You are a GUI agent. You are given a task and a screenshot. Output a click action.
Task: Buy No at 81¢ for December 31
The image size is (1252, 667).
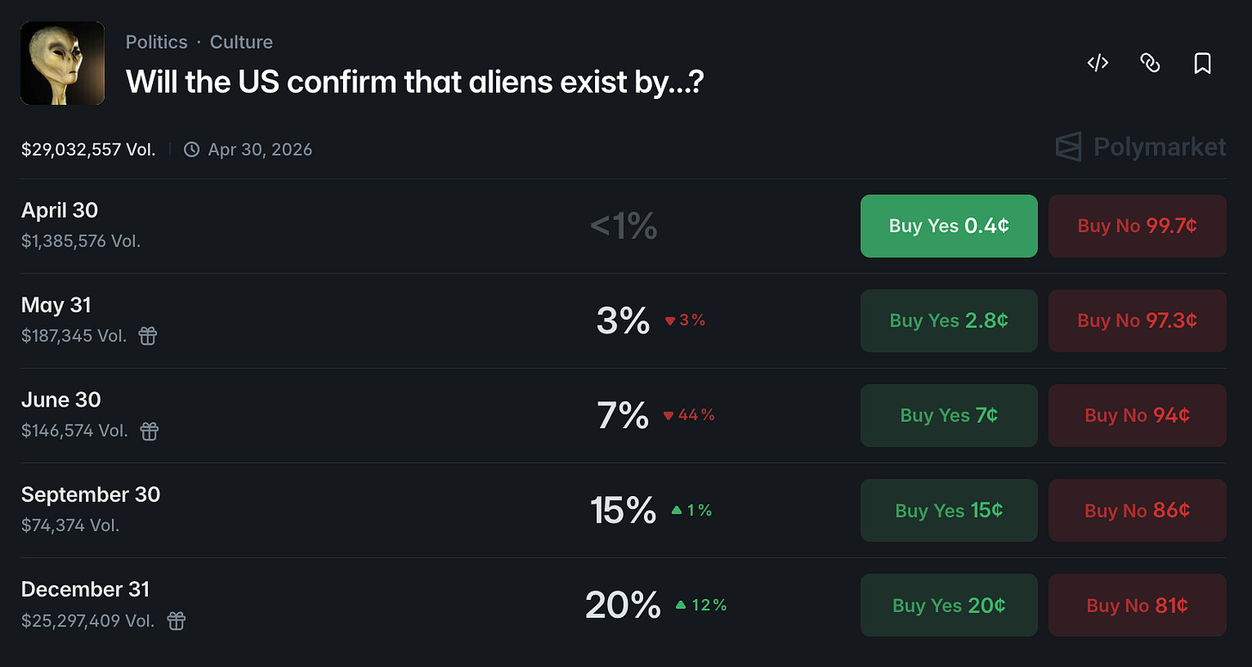tap(1137, 605)
